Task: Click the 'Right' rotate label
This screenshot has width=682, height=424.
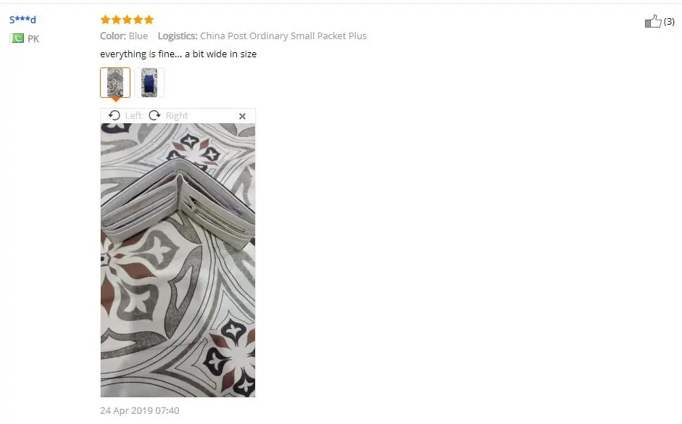Action: pos(177,116)
